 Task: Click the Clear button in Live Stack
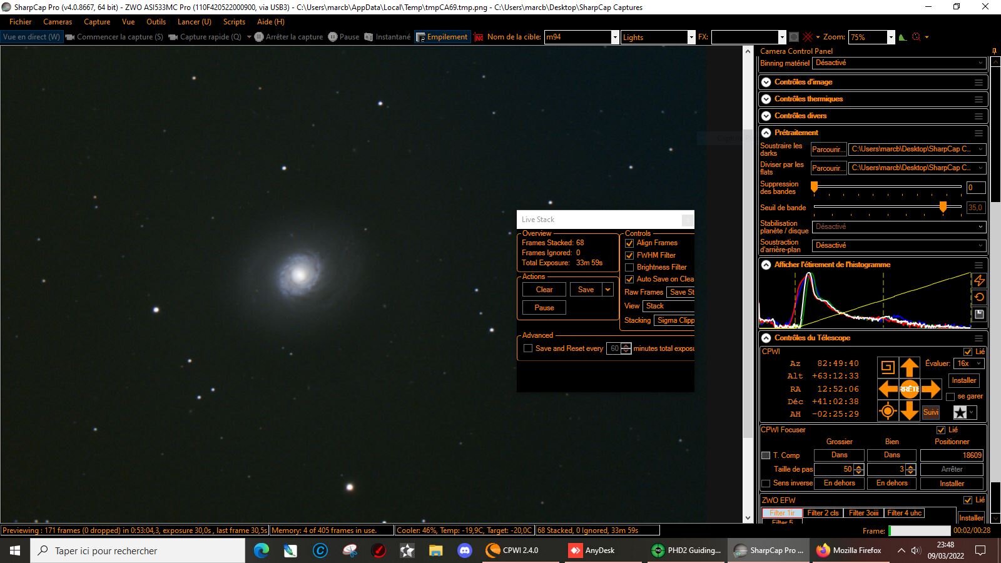pyautogui.click(x=544, y=290)
